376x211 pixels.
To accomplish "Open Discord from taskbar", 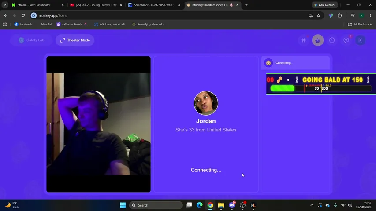I will 232,205.
